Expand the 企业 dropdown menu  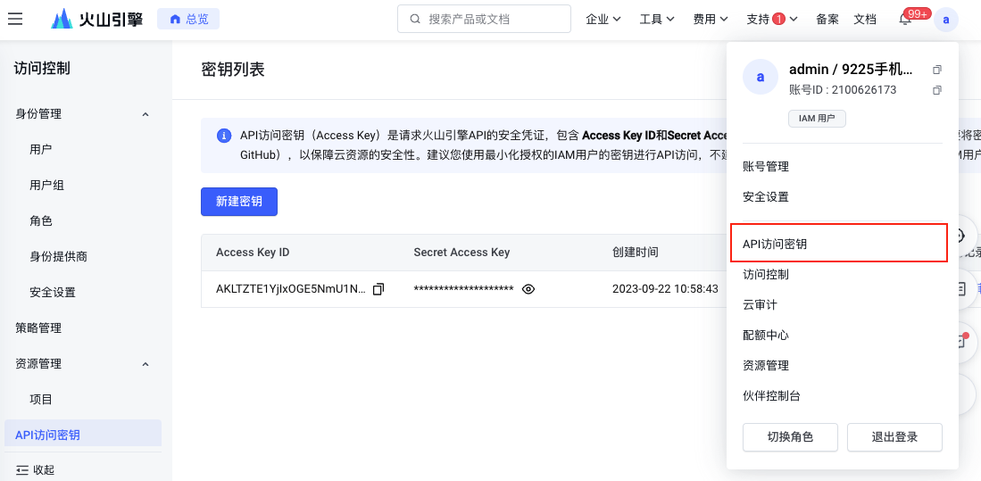pos(603,19)
